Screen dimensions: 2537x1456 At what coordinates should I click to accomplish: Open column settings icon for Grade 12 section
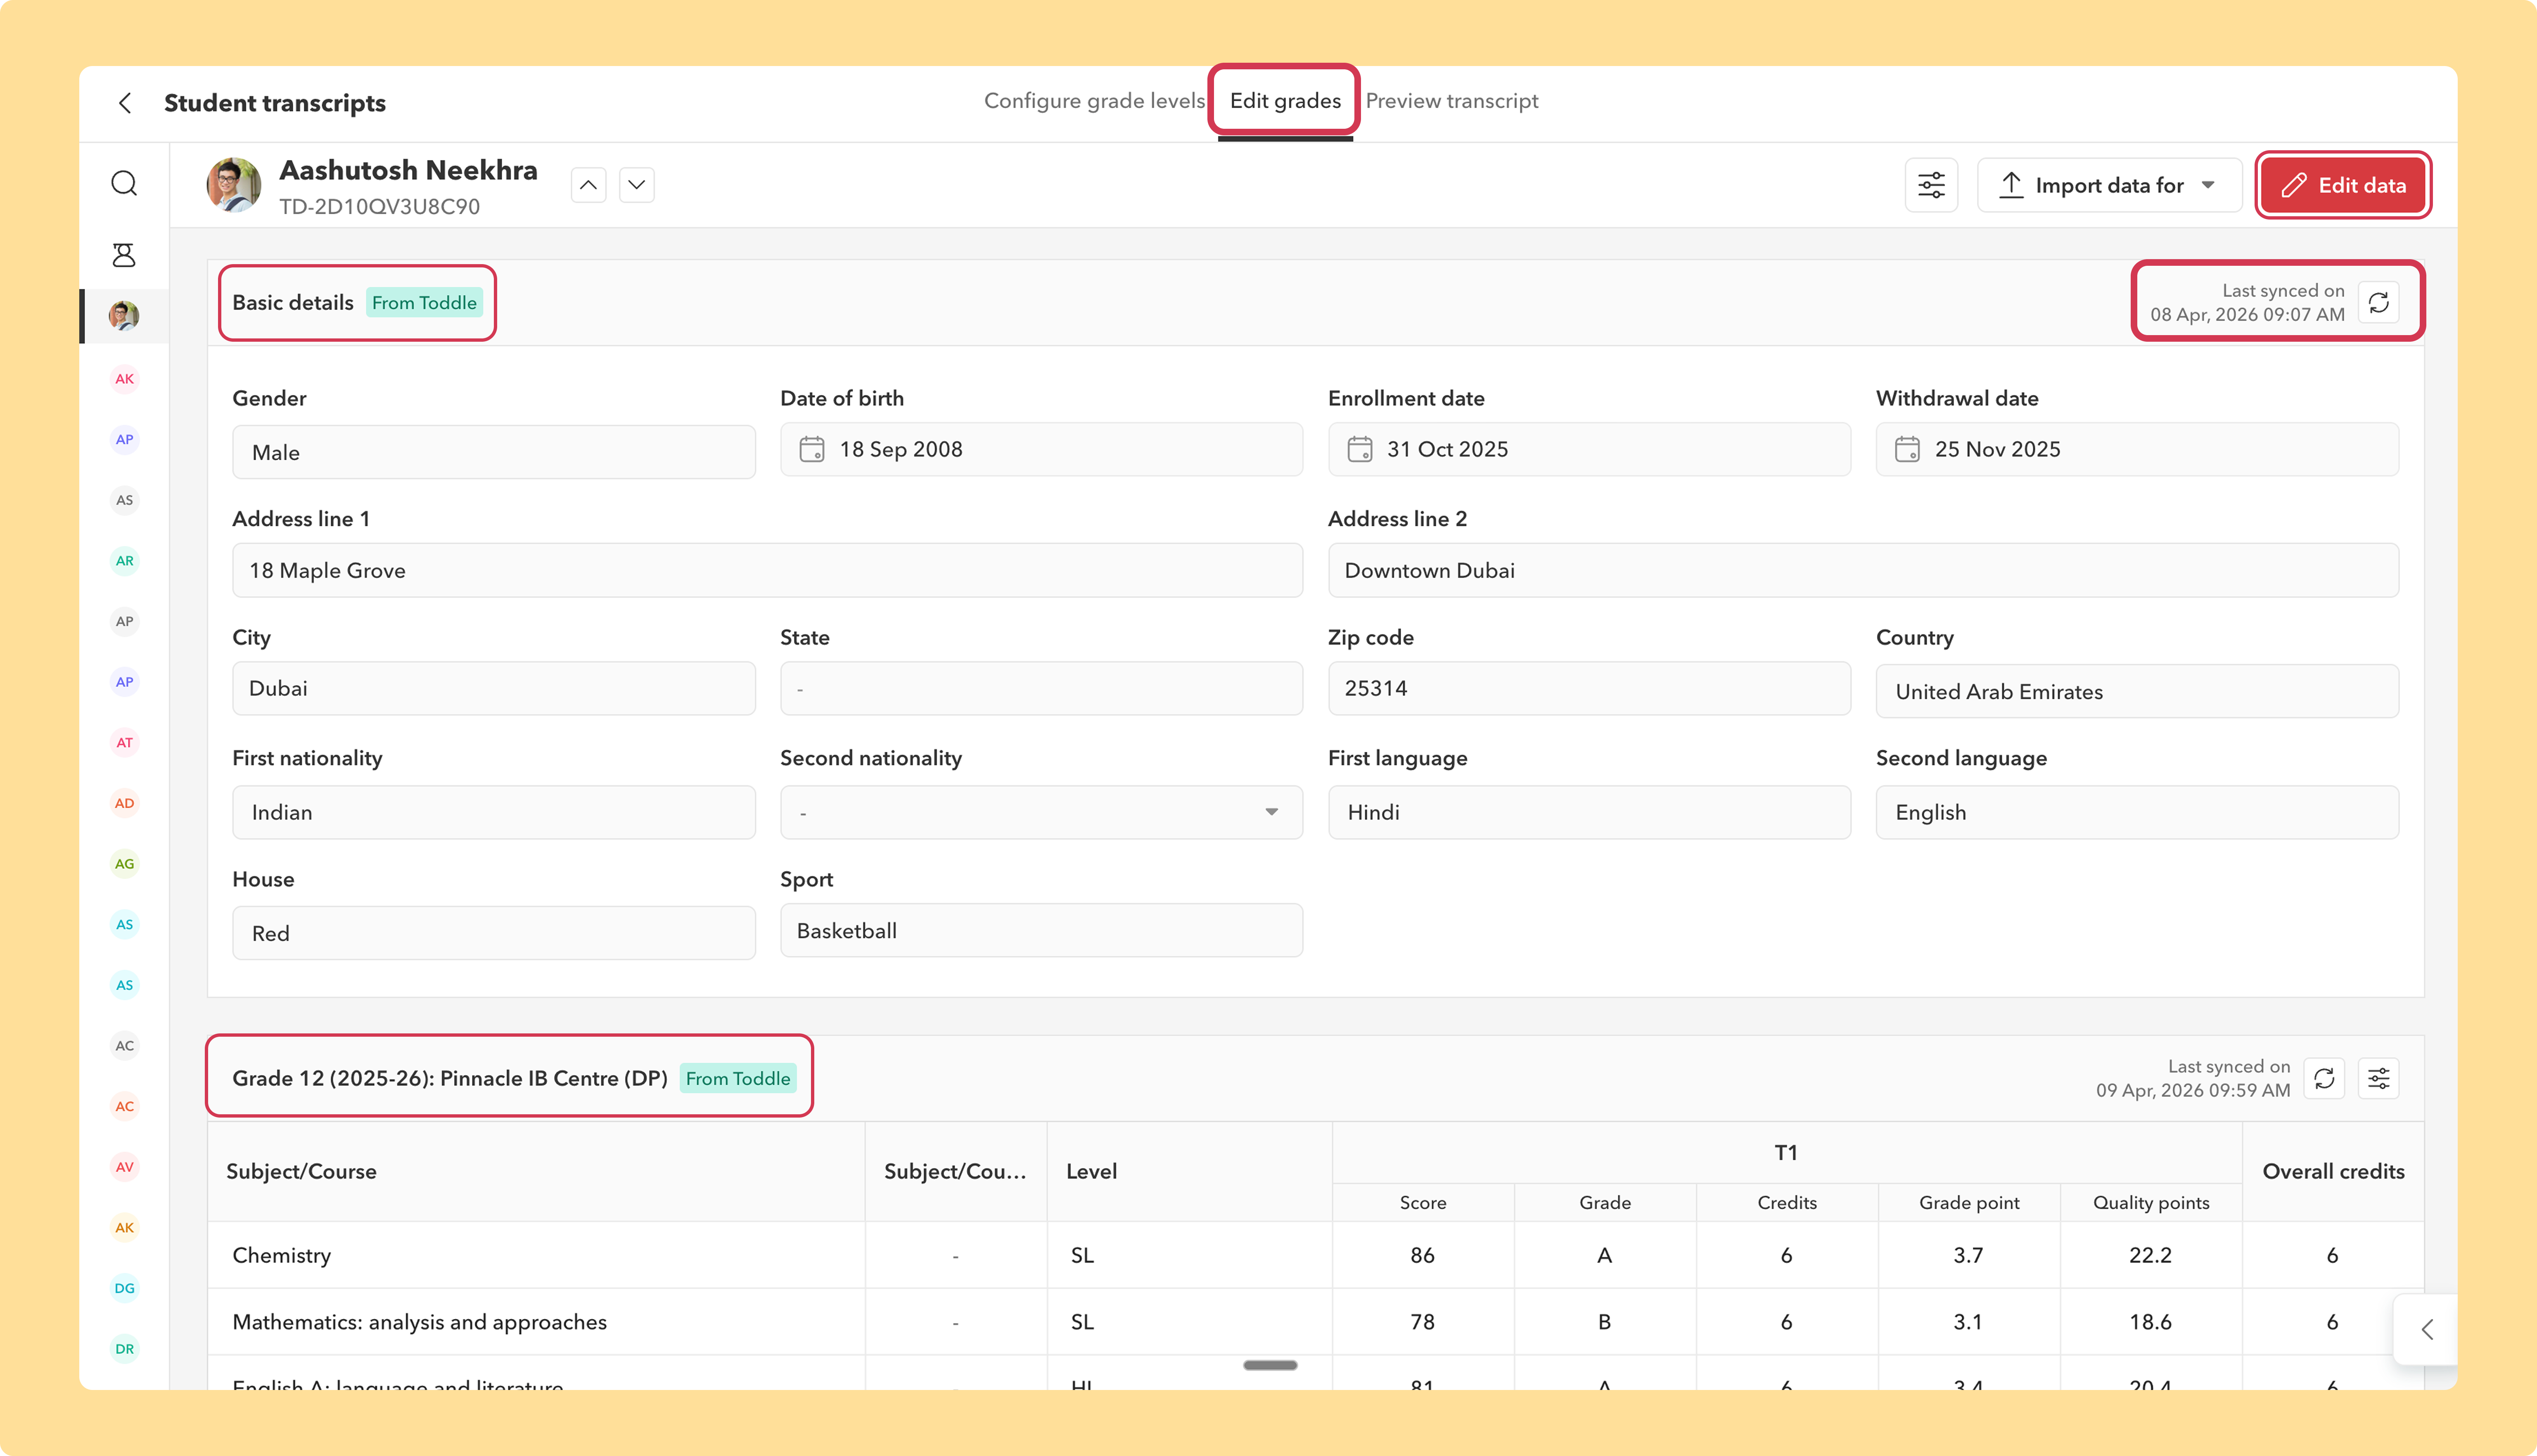pyautogui.click(x=2379, y=1078)
